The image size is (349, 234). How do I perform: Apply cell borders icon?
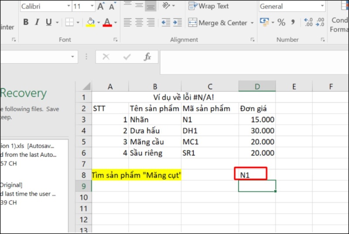coord(69,22)
